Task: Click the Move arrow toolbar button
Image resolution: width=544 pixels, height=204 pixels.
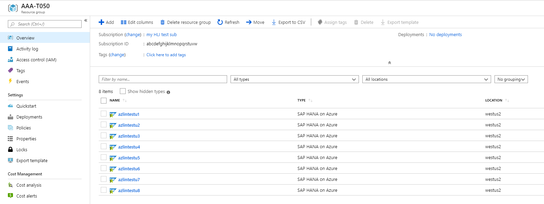Action: pos(255,22)
